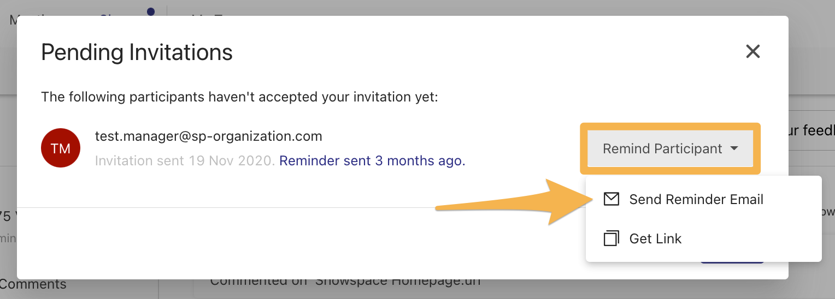
Task: Open the Comments section behind the dialog
Action: pos(33,284)
